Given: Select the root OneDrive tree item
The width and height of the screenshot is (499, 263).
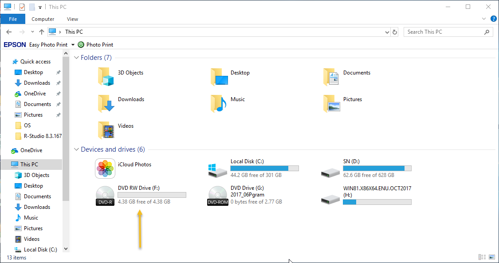Looking at the screenshot, I should coord(31,150).
